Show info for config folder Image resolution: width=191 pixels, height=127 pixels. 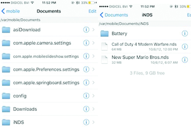point(86,96)
